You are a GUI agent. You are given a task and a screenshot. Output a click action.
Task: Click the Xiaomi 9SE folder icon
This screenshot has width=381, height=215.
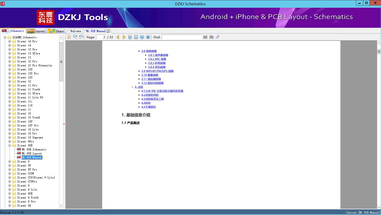tap(14, 145)
